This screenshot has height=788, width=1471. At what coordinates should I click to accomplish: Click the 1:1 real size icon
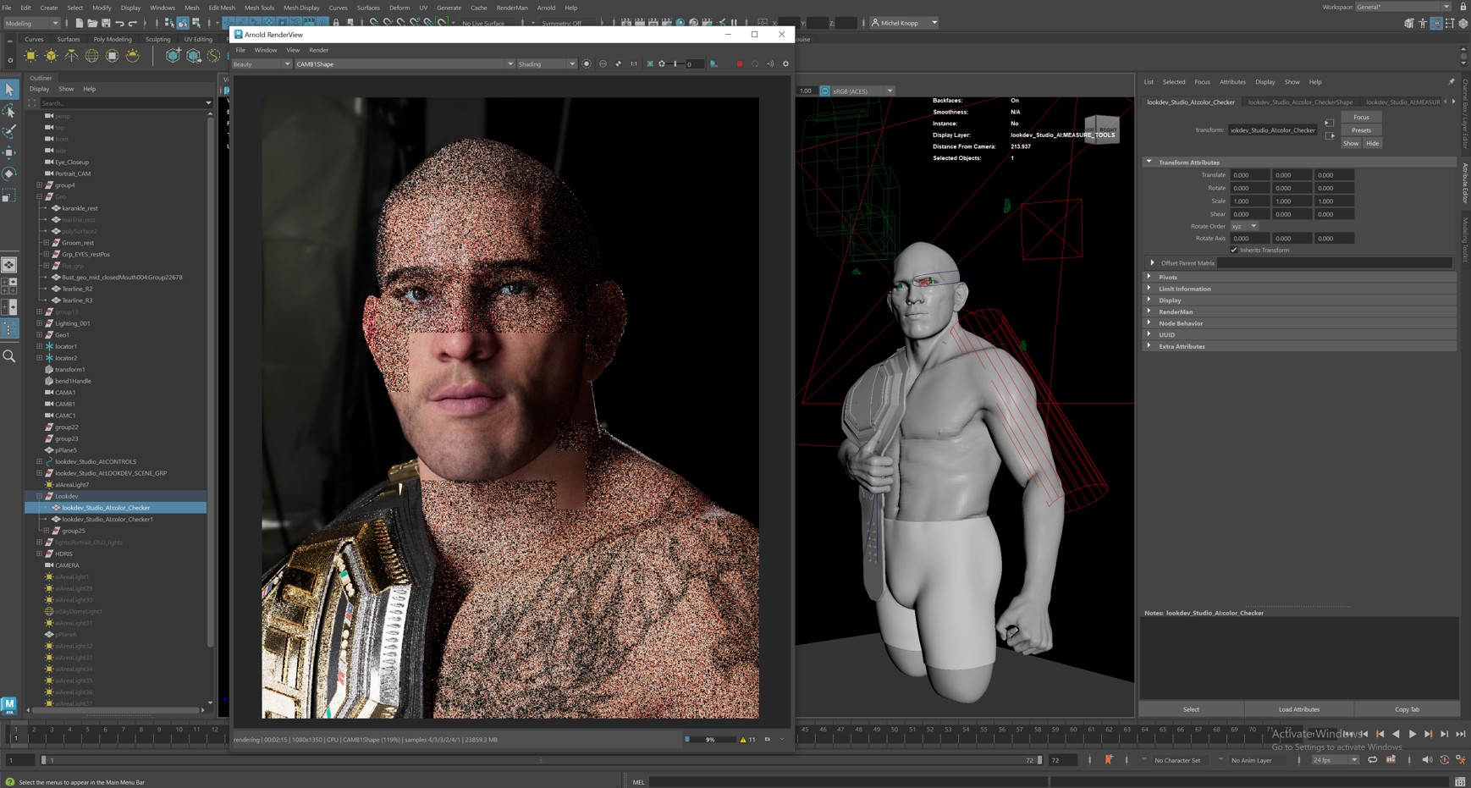[x=633, y=64]
